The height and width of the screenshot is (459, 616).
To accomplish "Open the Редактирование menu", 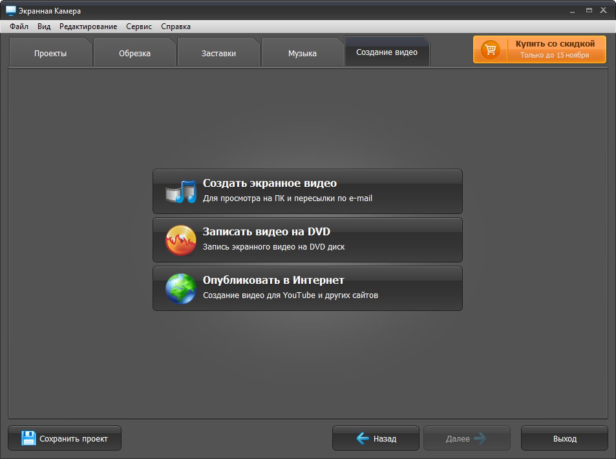I will pos(88,27).
